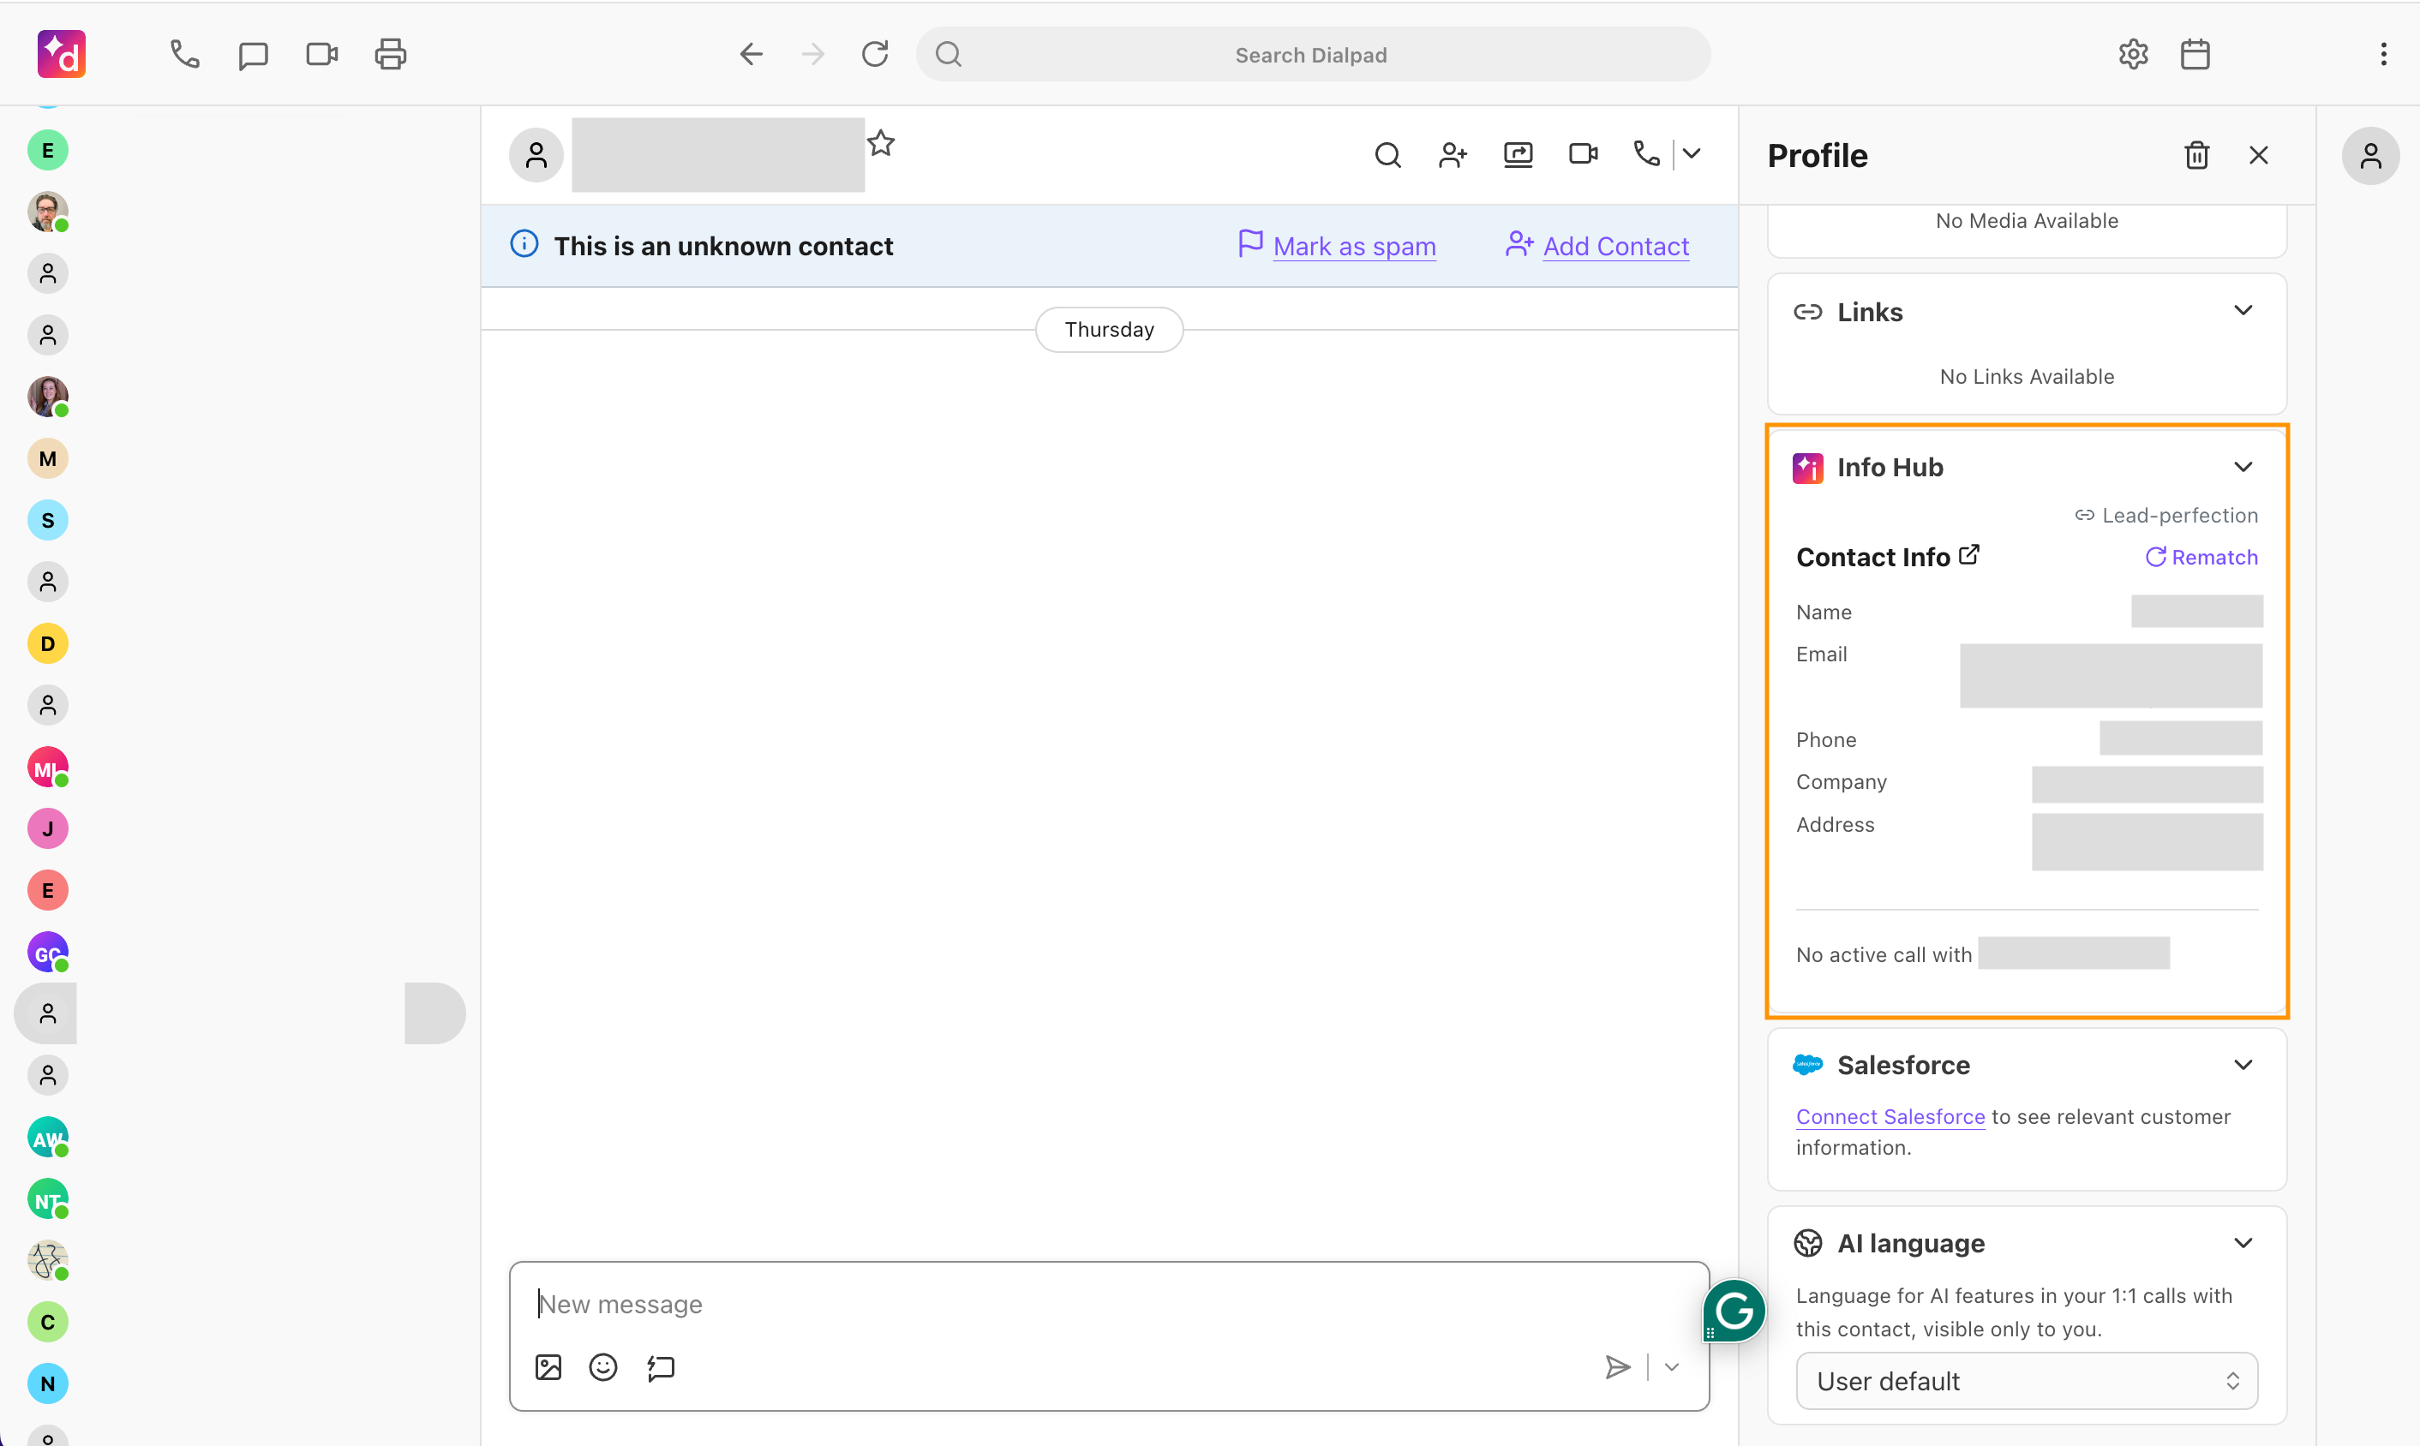Start a video meeting from top toolbar
The width and height of the screenshot is (2420, 1446).
(322, 55)
